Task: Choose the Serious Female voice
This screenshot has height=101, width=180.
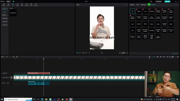Action: pos(145,18)
